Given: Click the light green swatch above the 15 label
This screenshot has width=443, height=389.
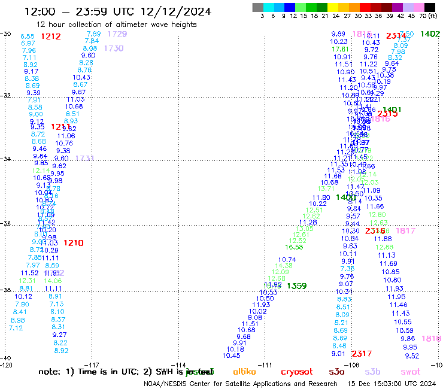Looking at the screenshot, I should pos(301,7).
